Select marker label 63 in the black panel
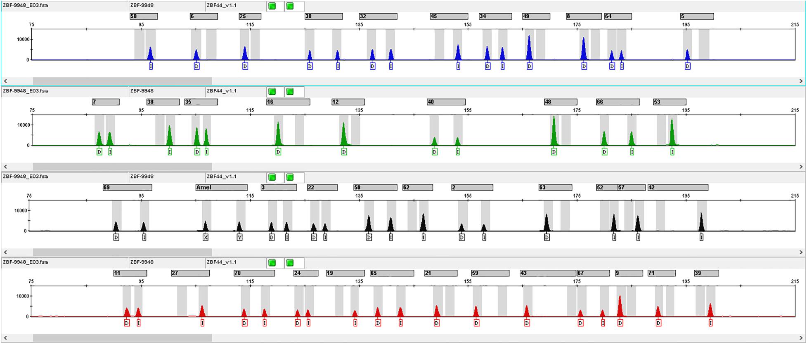The image size is (807, 344). [555, 188]
